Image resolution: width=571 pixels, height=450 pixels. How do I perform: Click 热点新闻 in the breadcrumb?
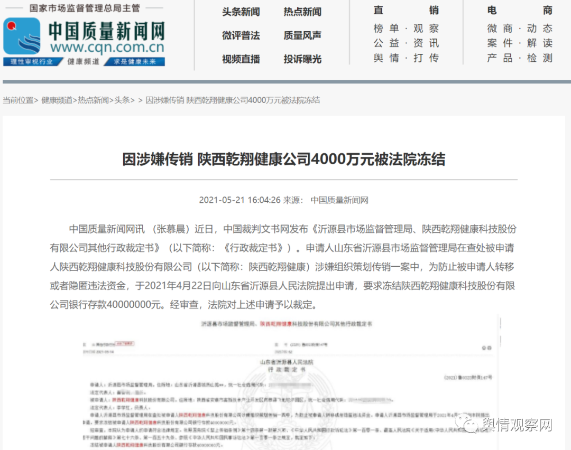[93, 100]
